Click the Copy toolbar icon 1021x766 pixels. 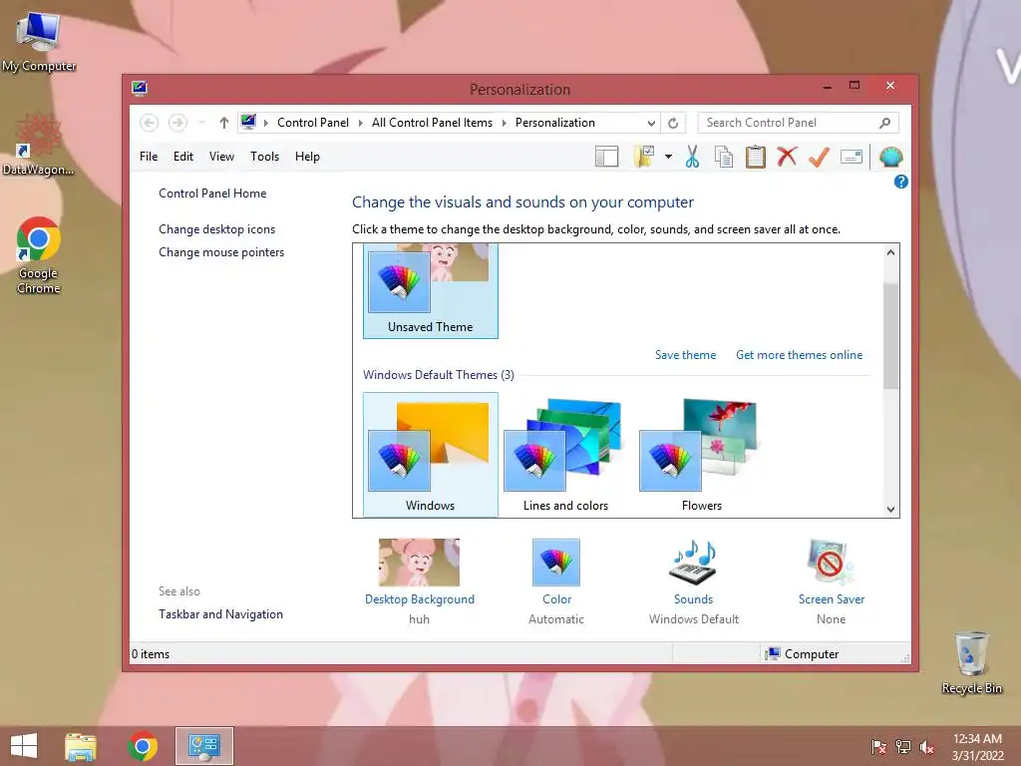724,157
